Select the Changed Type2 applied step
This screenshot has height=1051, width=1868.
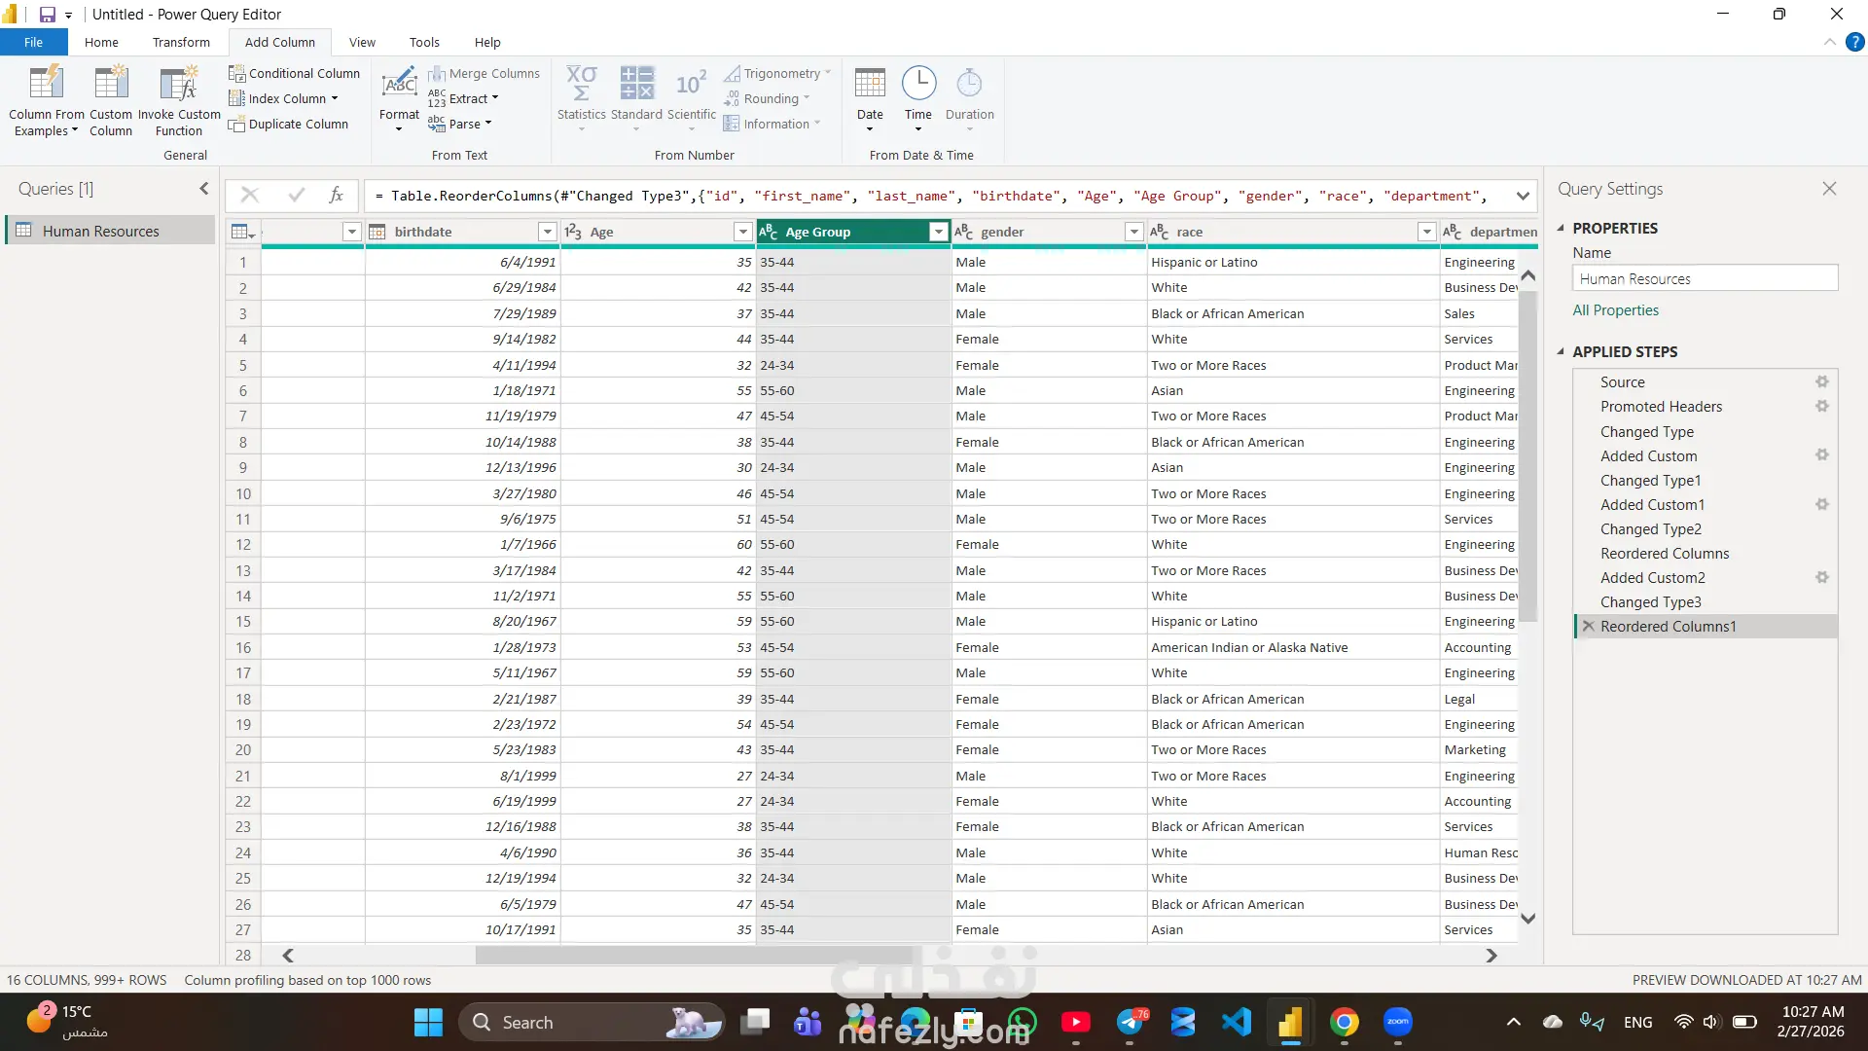coord(1650,529)
